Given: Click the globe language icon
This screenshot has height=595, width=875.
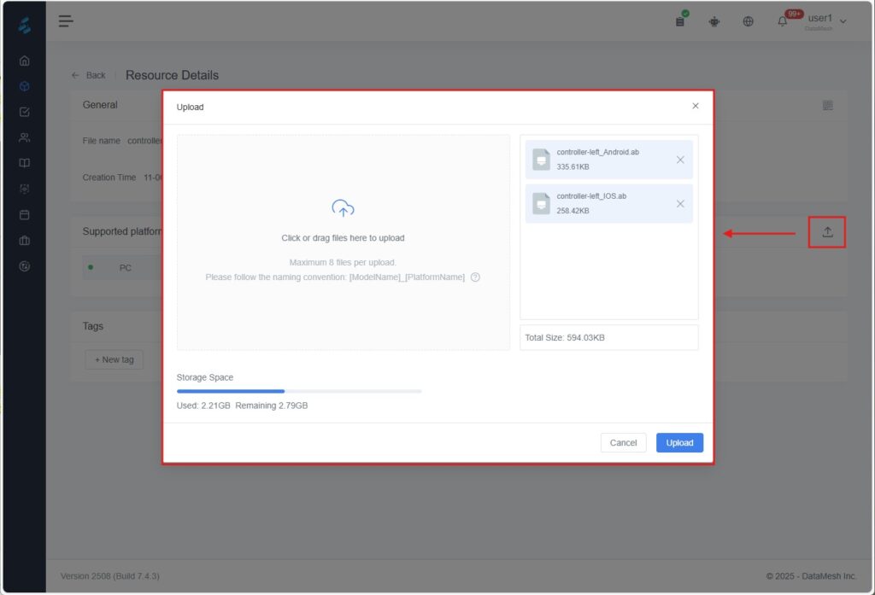Looking at the screenshot, I should point(748,21).
